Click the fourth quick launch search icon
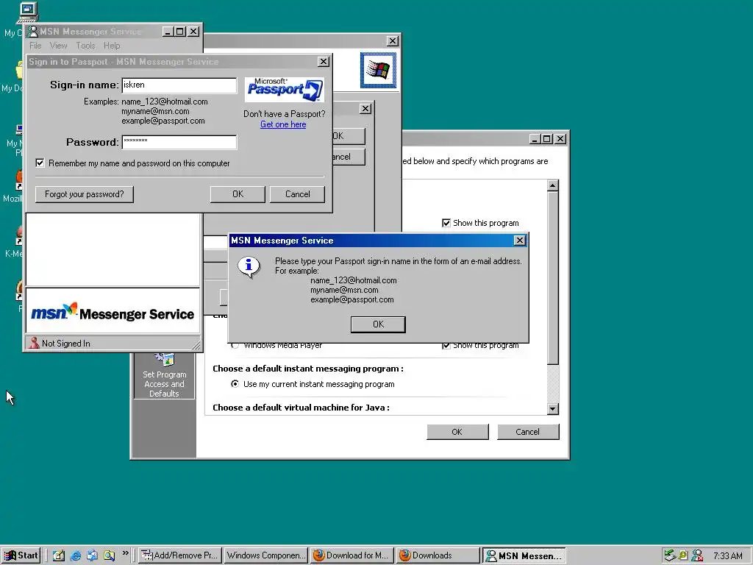 109,555
